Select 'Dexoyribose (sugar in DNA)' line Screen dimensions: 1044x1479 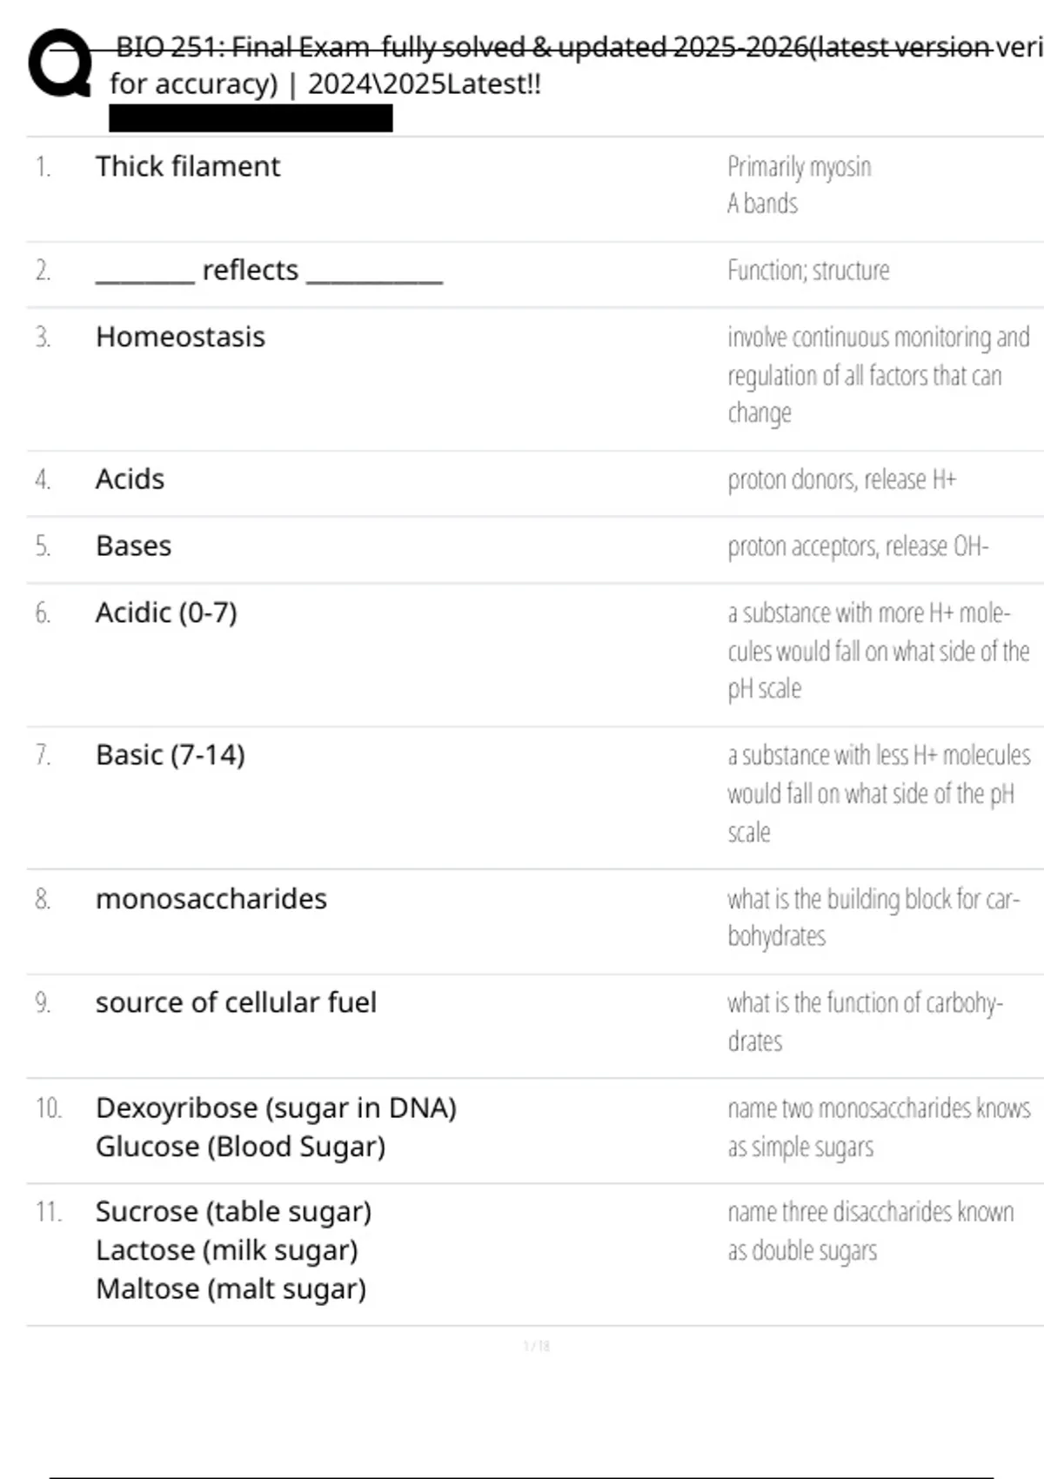click(x=276, y=1108)
